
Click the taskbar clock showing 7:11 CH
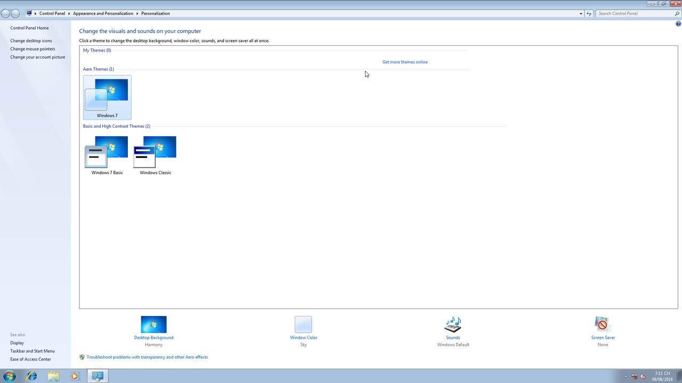[662, 376]
